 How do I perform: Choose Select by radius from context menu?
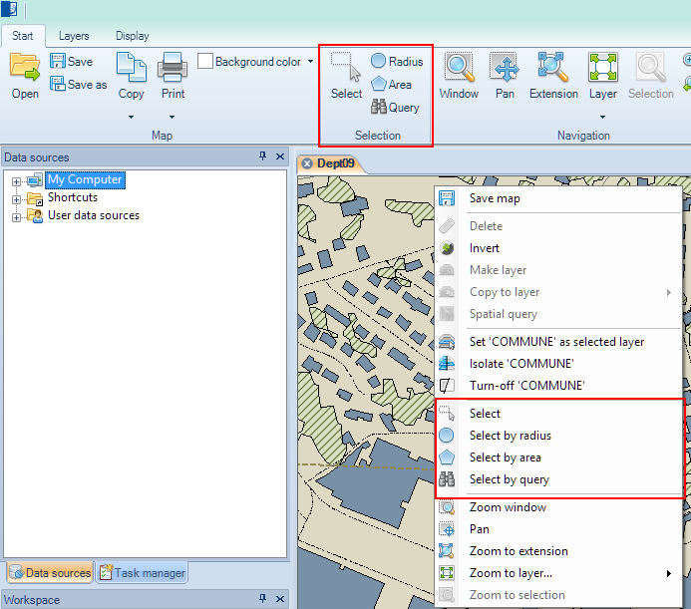click(510, 436)
